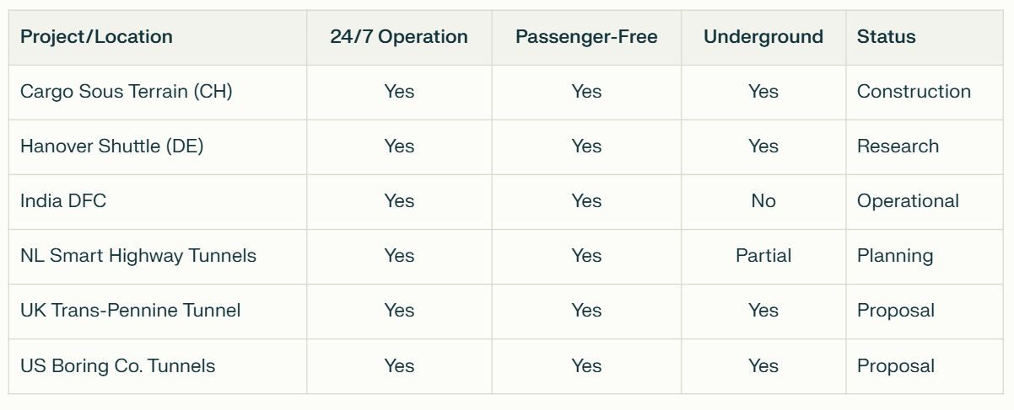1014x410 pixels.
Task: Select the NL Smart Highway Tunnels cell
Action: coord(138,256)
